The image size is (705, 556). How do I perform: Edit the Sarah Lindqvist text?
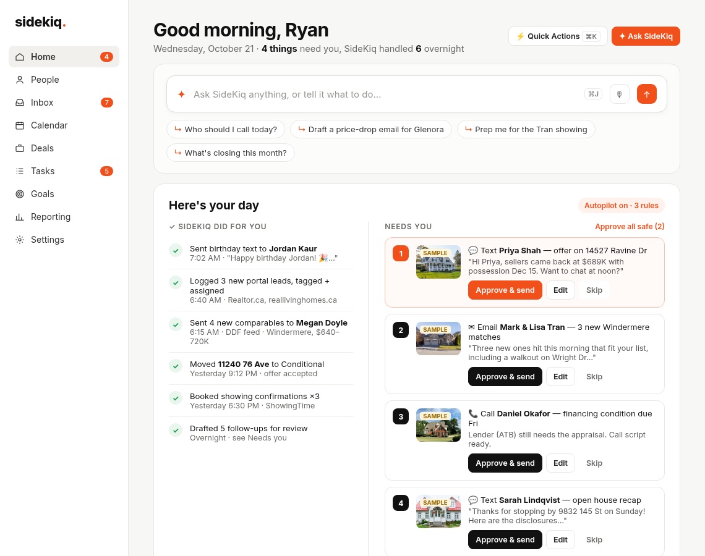(x=560, y=540)
